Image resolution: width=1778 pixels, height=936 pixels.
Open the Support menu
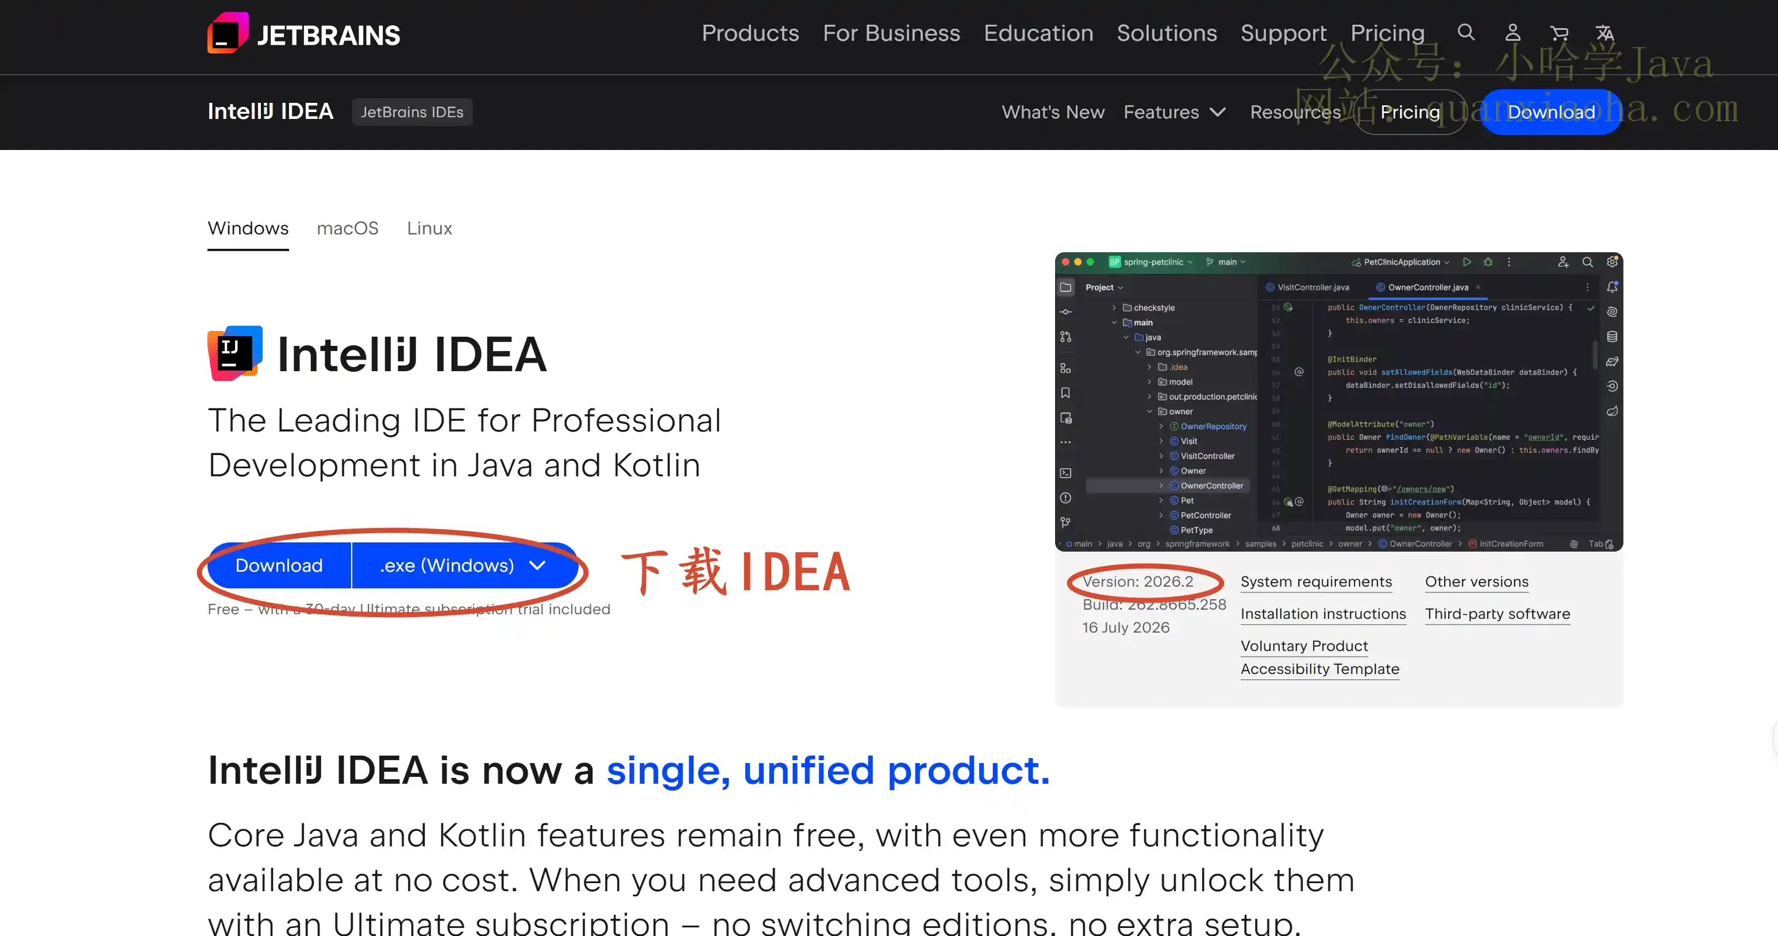(x=1283, y=33)
